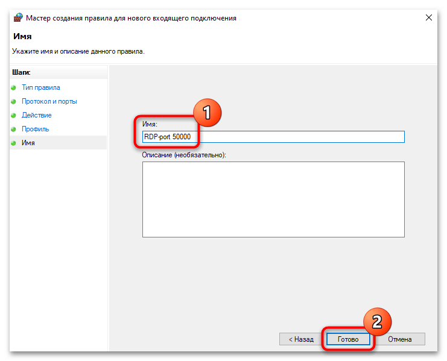Click the Шаги: sidebar heading

(x=21, y=72)
